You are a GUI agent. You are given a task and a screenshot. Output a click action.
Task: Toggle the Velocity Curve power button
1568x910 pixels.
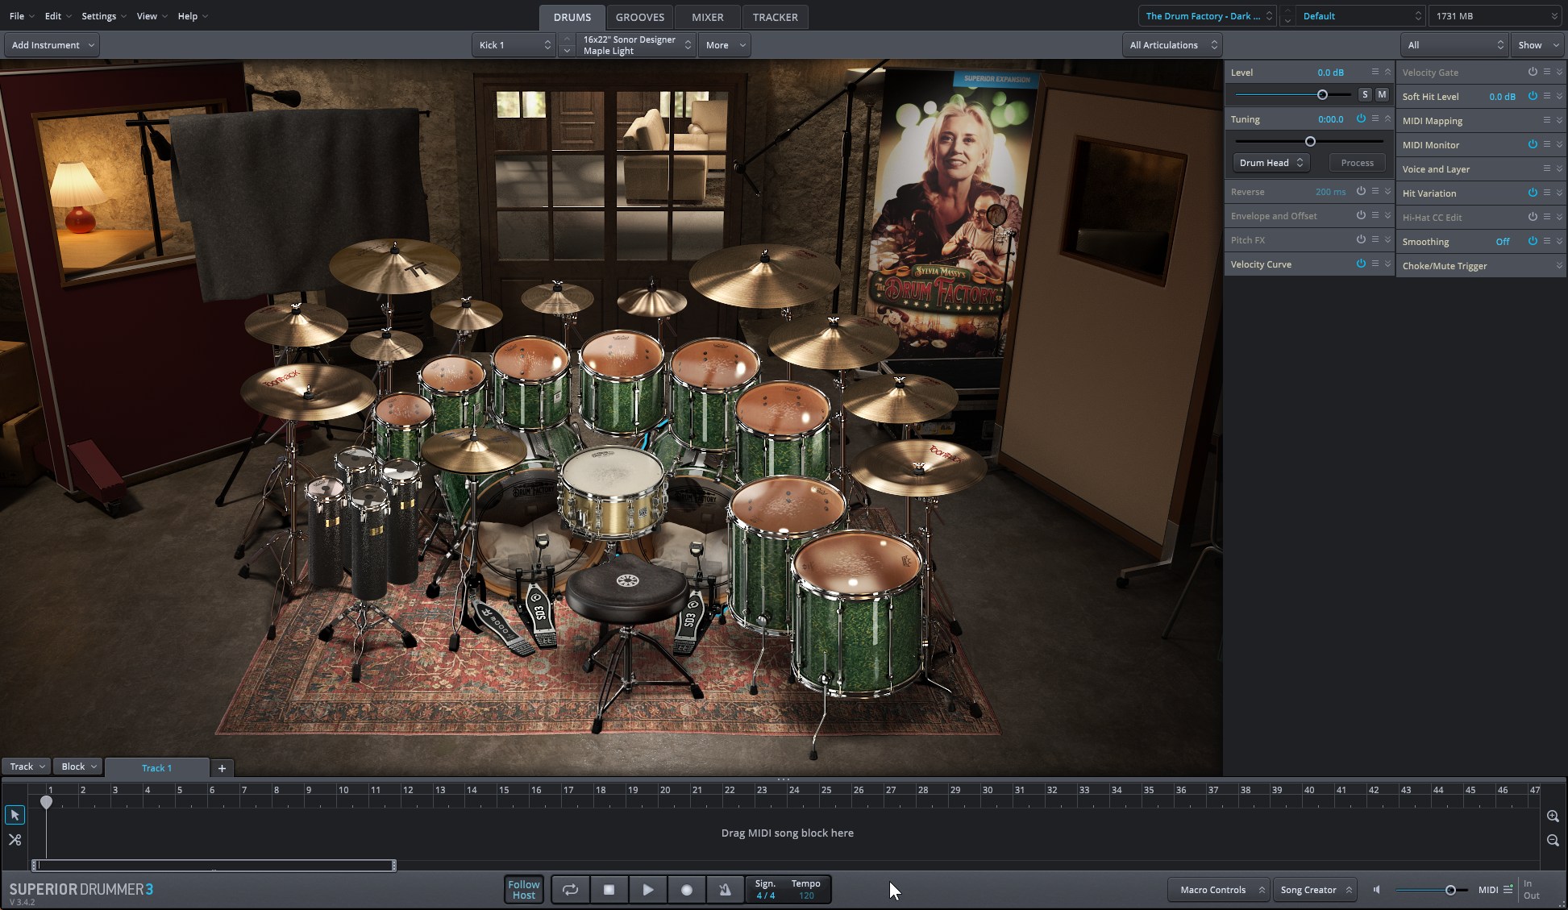pyautogui.click(x=1361, y=264)
